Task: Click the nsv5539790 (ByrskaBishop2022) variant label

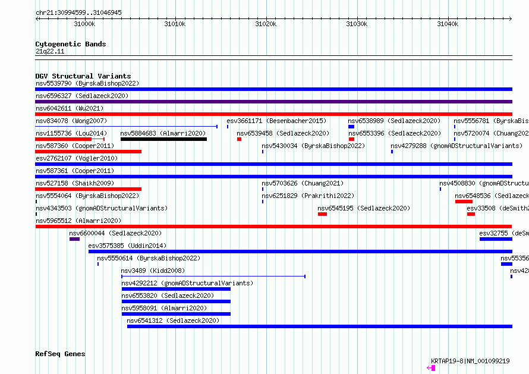Action: pos(87,83)
